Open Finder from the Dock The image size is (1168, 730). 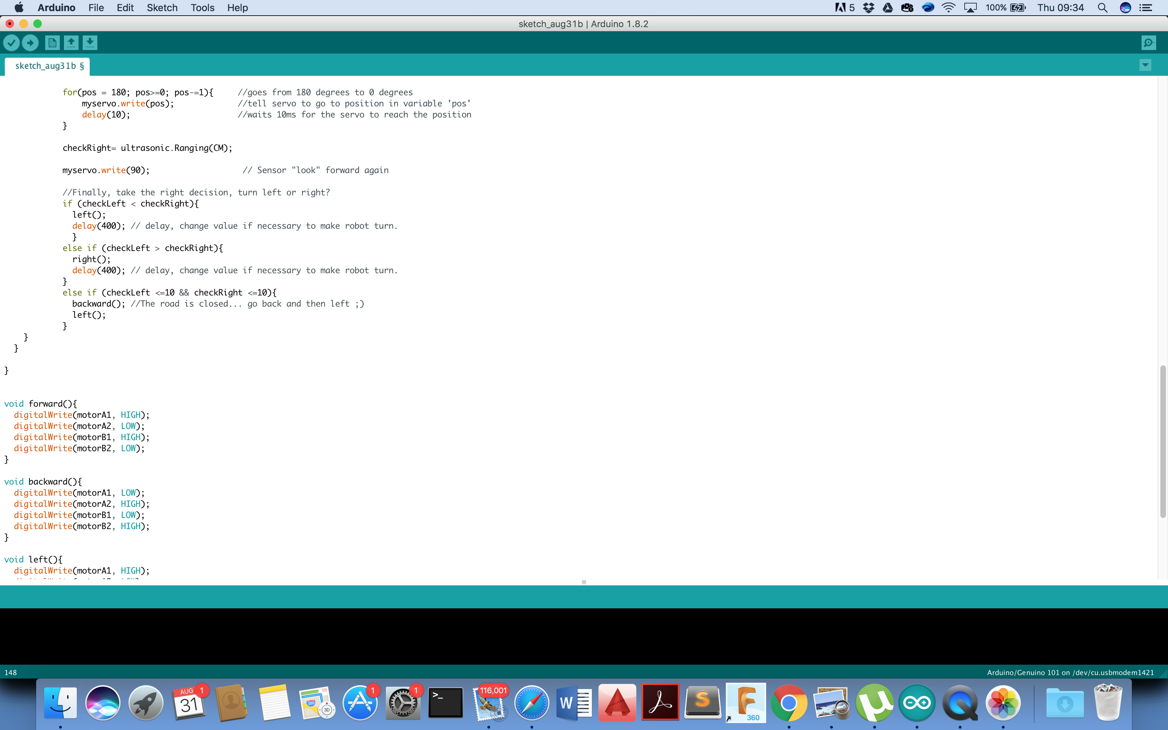pyautogui.click(x=60, y=703)
